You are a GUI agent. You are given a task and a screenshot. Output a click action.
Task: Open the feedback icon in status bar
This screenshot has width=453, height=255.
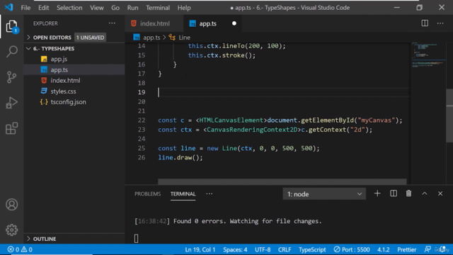pos(428,249)
